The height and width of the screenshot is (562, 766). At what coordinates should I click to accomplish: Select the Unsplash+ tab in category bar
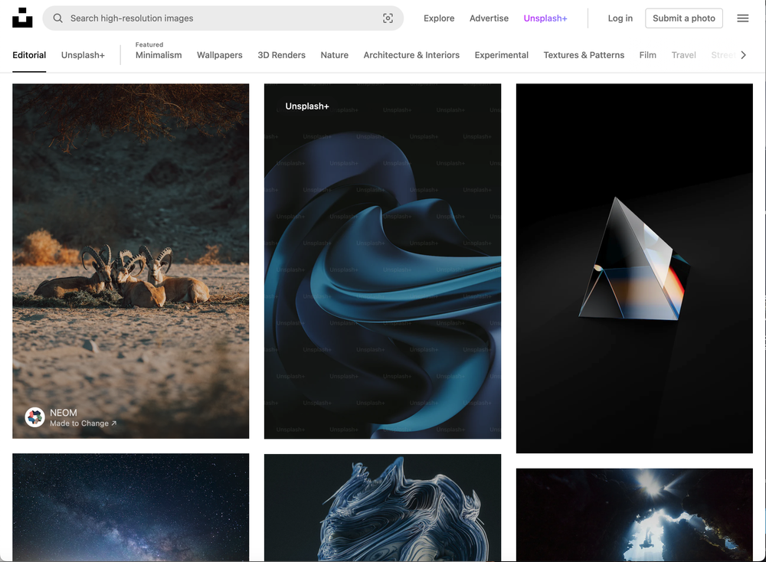click(x=83, y=55)
